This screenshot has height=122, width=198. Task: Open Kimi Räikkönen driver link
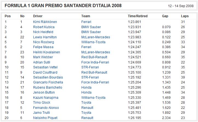tap(45, 22)
